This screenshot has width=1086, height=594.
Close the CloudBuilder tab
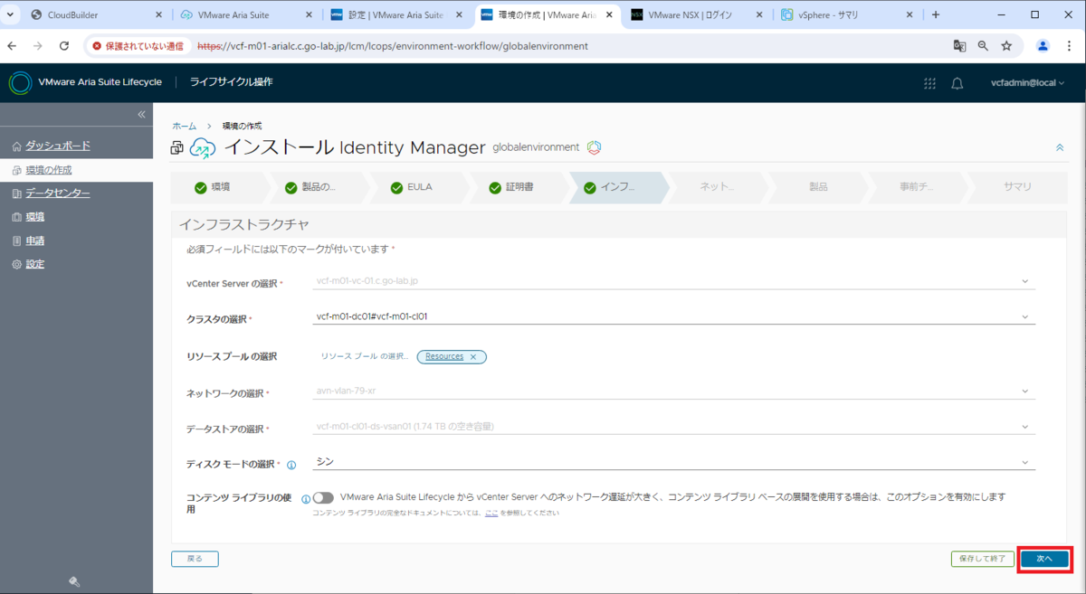(158, 15)
